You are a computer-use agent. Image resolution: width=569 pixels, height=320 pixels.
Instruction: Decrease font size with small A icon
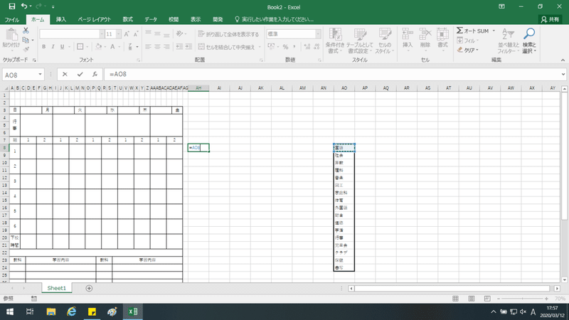pyautogui.click(x=136, y=34)
